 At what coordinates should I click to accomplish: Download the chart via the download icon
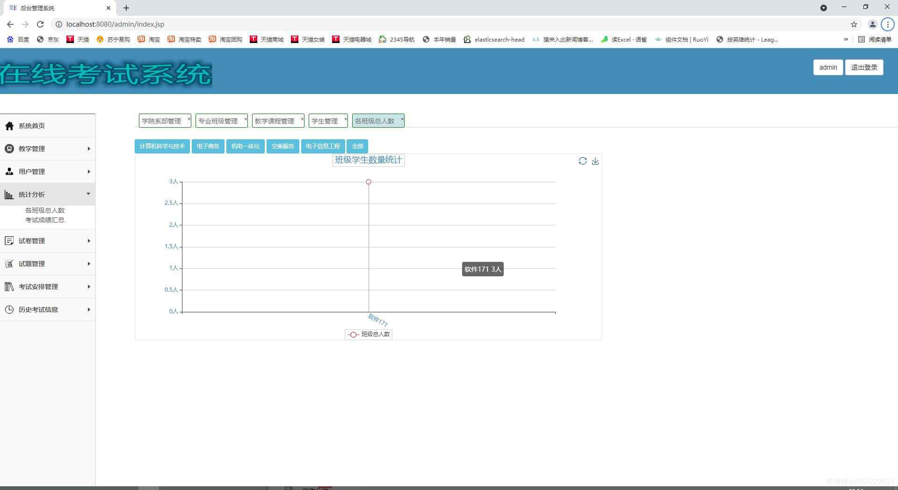[x=595, y=161]
